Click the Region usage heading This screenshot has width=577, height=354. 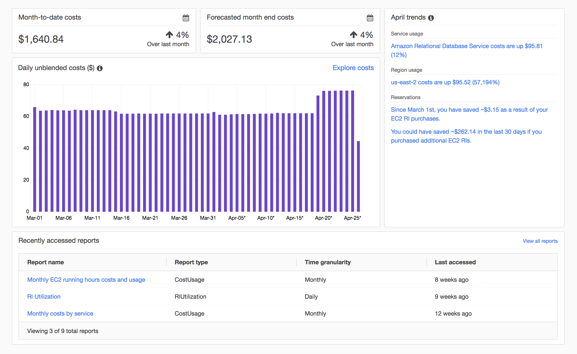click(406, 70)
